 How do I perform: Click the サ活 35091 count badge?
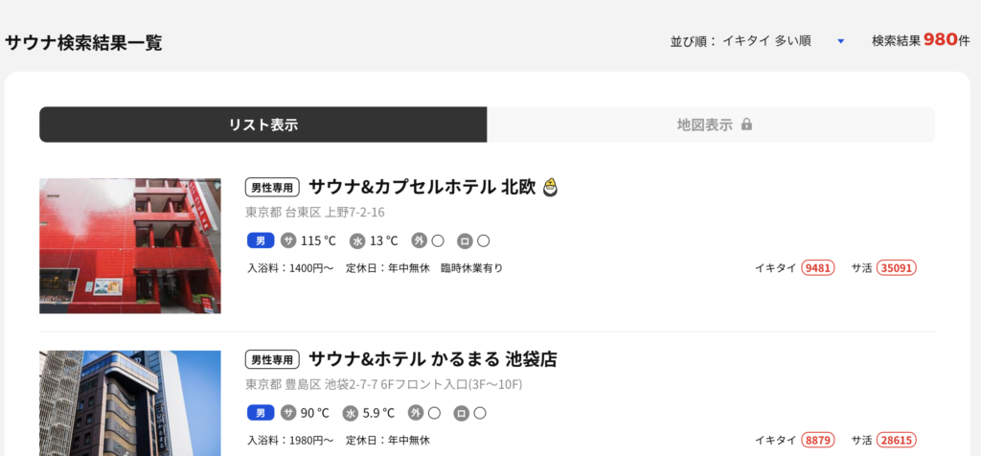coord(897,267)
